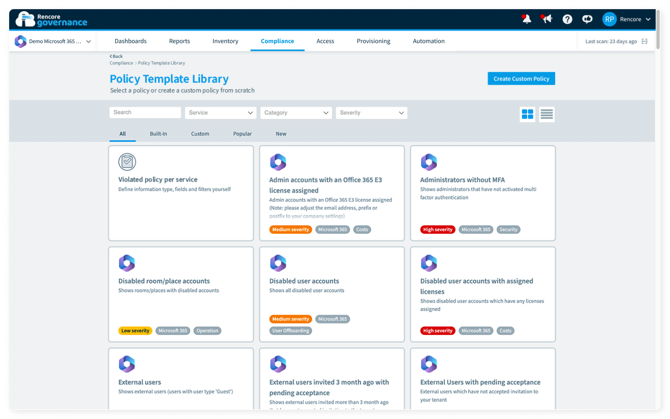Click the Compliance breadcrumb link
670x419 pixels.
click(121, 63)
